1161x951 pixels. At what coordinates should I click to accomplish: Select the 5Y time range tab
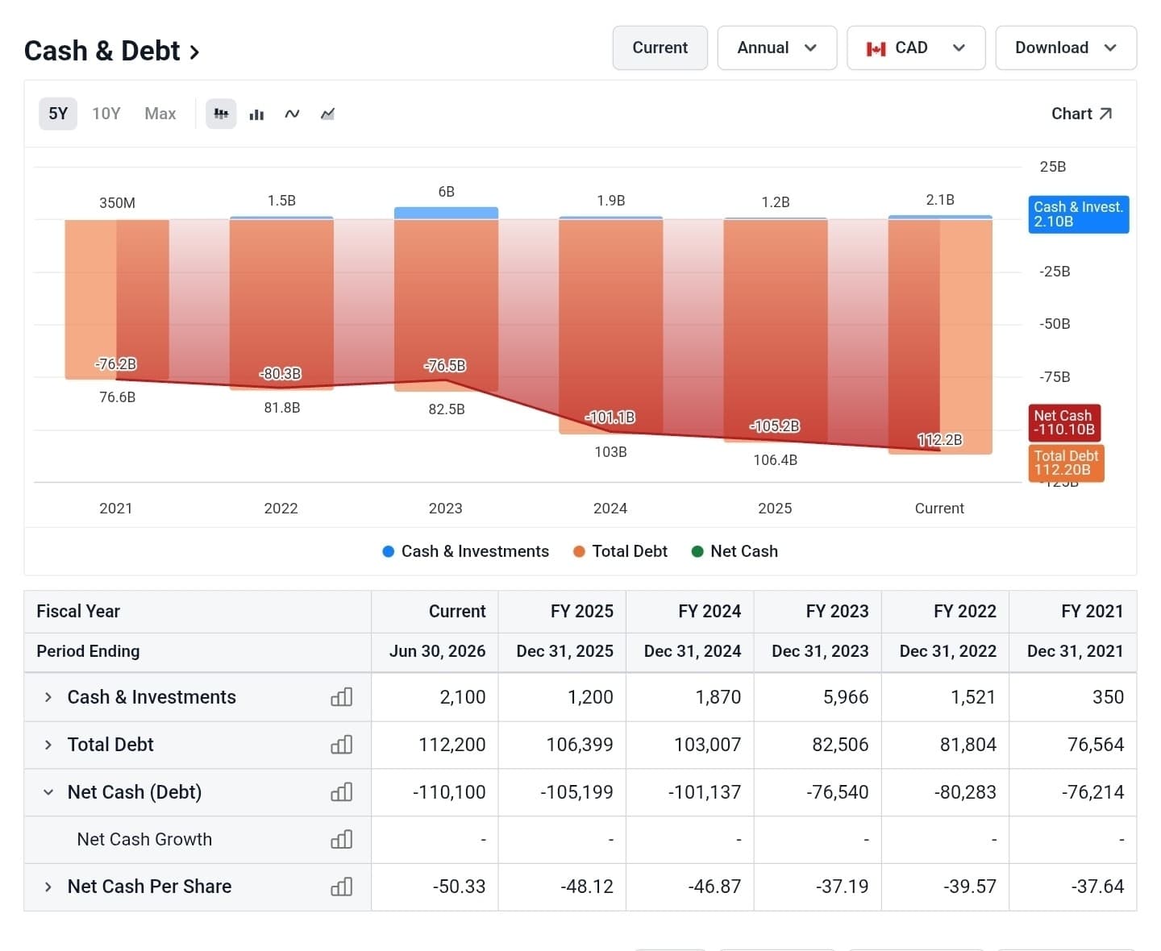click(58, 114)
